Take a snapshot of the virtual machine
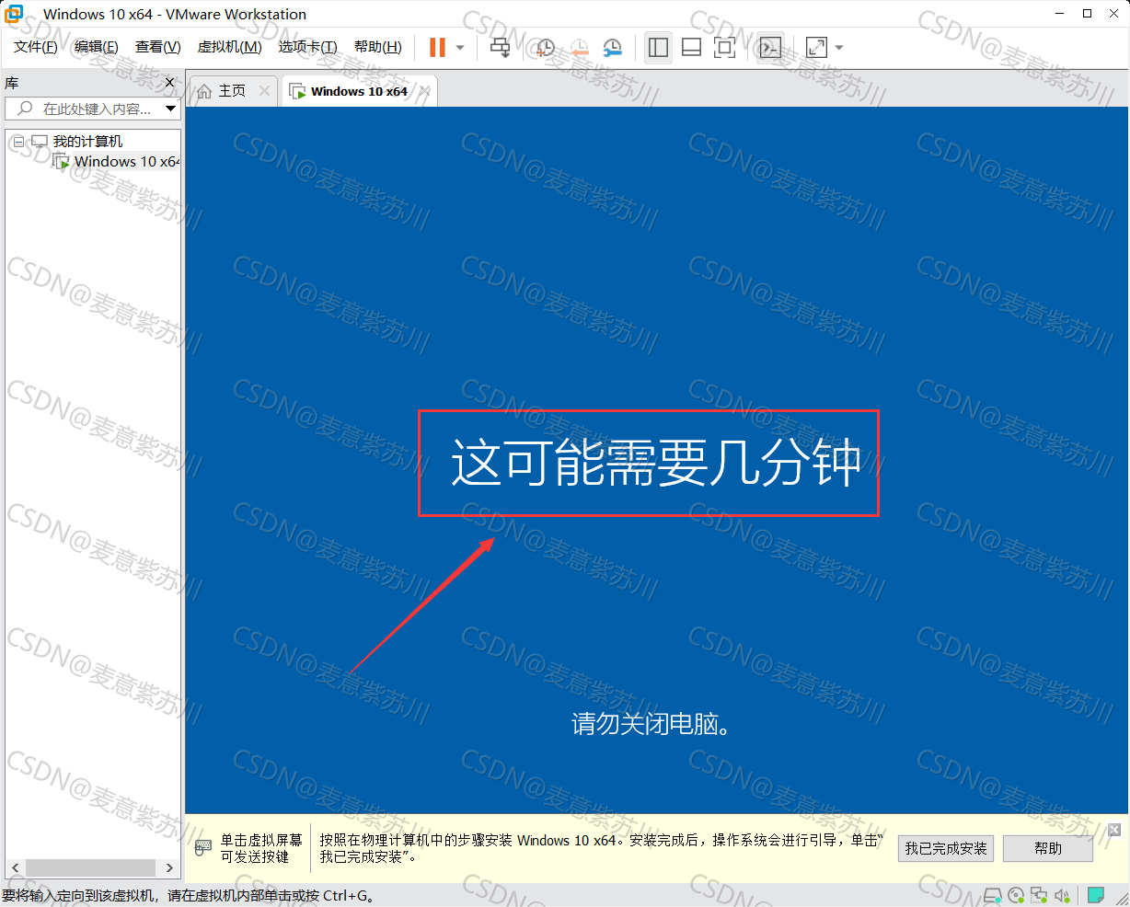This screenshot has height=907, width=1130. click(x=546, y=47)
